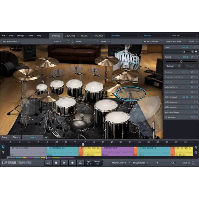
Task: Toggle the MIDI Monitor power button
Action: tap(192, 107)
